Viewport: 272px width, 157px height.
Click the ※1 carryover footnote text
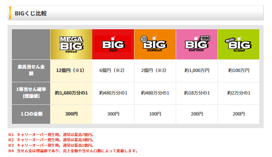pos(51,135)
